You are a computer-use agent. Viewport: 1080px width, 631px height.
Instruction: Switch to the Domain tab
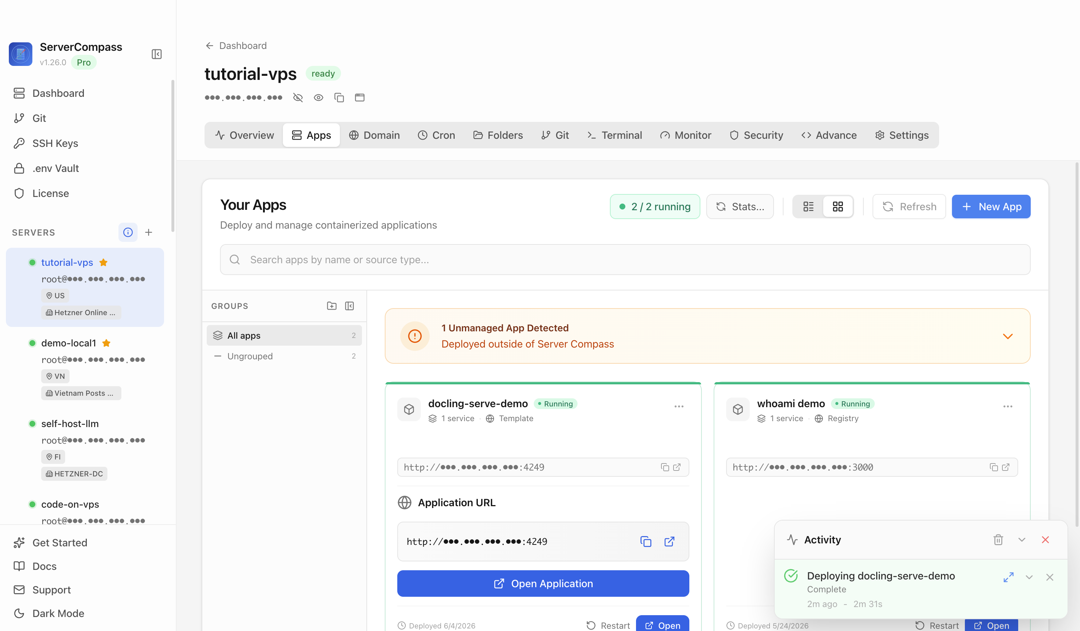pos(374,135)
